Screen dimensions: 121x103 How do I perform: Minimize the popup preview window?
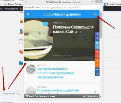tap(89, 2)
